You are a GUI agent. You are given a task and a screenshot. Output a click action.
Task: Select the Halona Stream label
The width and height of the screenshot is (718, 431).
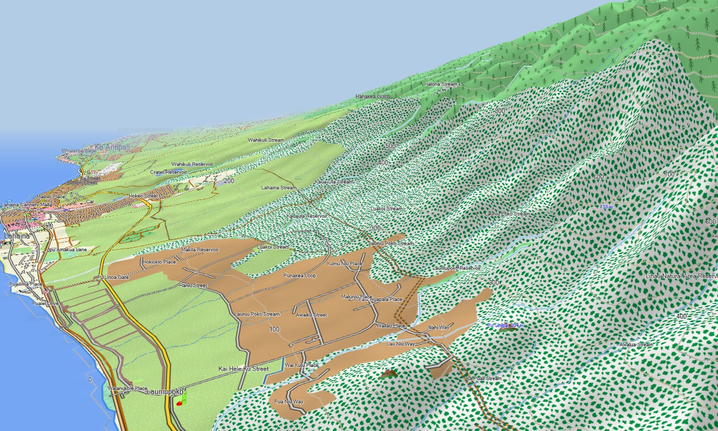tap(441, 84)
